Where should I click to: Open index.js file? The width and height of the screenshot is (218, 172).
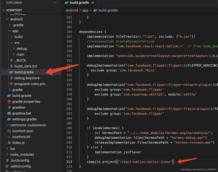coord(18,143)
